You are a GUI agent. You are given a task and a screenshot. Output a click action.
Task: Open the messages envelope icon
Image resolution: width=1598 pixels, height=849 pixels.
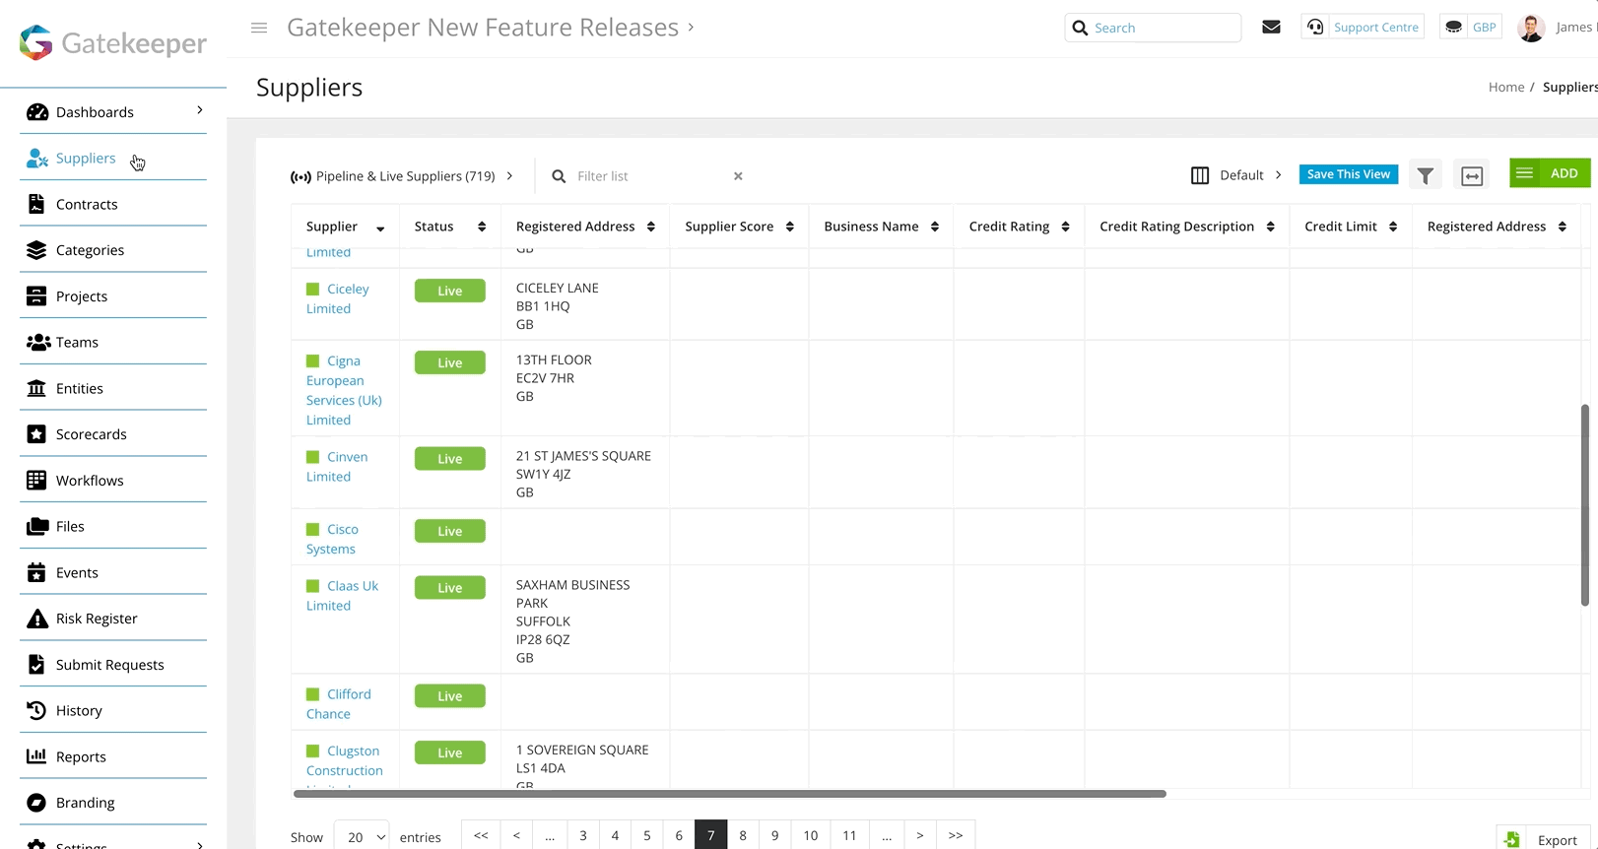1272,28
